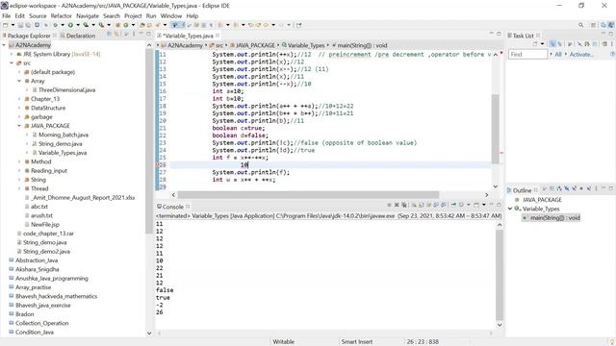Expand the Chapter_13 package

coord(19,99)
